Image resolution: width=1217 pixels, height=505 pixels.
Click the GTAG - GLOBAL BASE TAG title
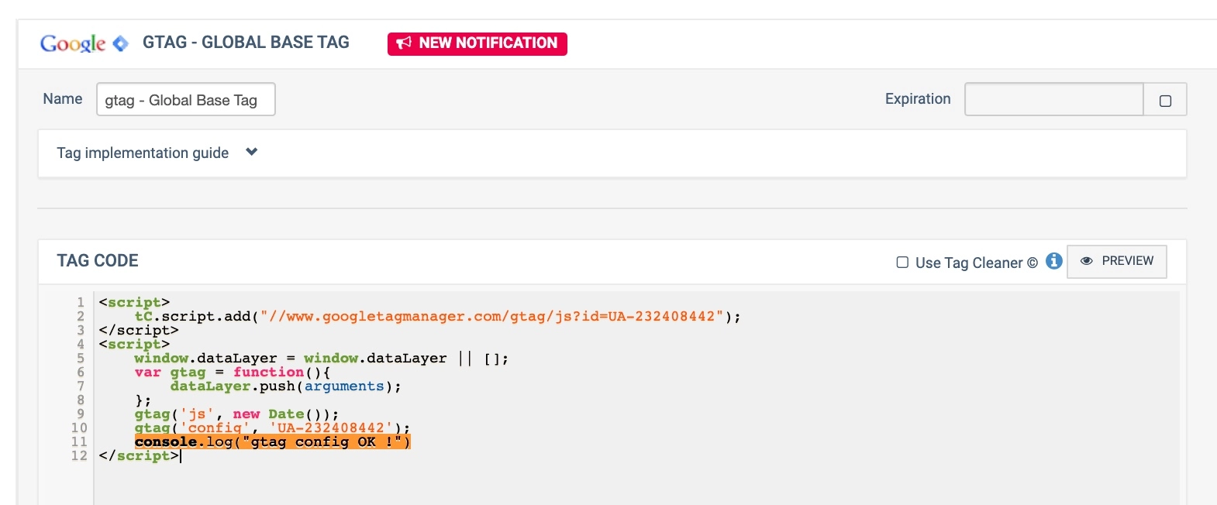pos(246,43)
